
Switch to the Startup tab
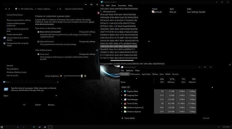click(x=155, y=74)
